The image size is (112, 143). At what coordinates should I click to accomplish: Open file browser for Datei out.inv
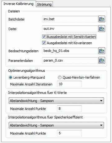[x=102, y=29]
